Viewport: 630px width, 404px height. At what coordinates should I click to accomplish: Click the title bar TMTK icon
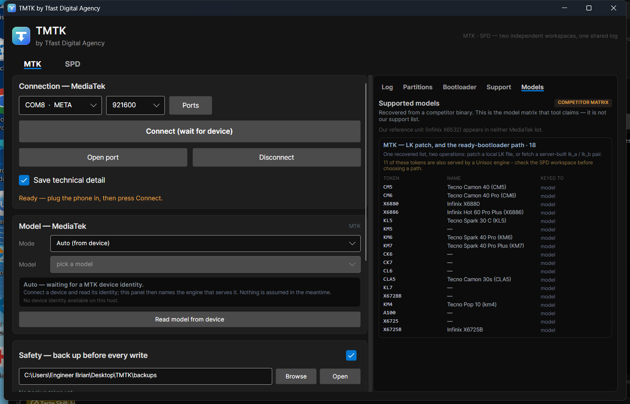click(11, 8)
